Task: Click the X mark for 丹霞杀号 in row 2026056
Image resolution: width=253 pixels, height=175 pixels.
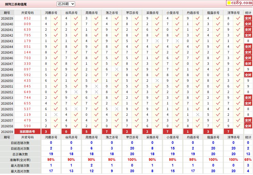Action: coord(198,115)
